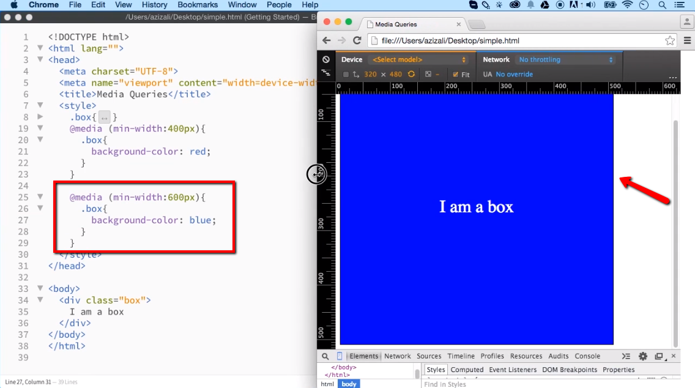This screenshot has height=388, width=695.
Task: Open the Computed styles tab
Action: (467, 370)
